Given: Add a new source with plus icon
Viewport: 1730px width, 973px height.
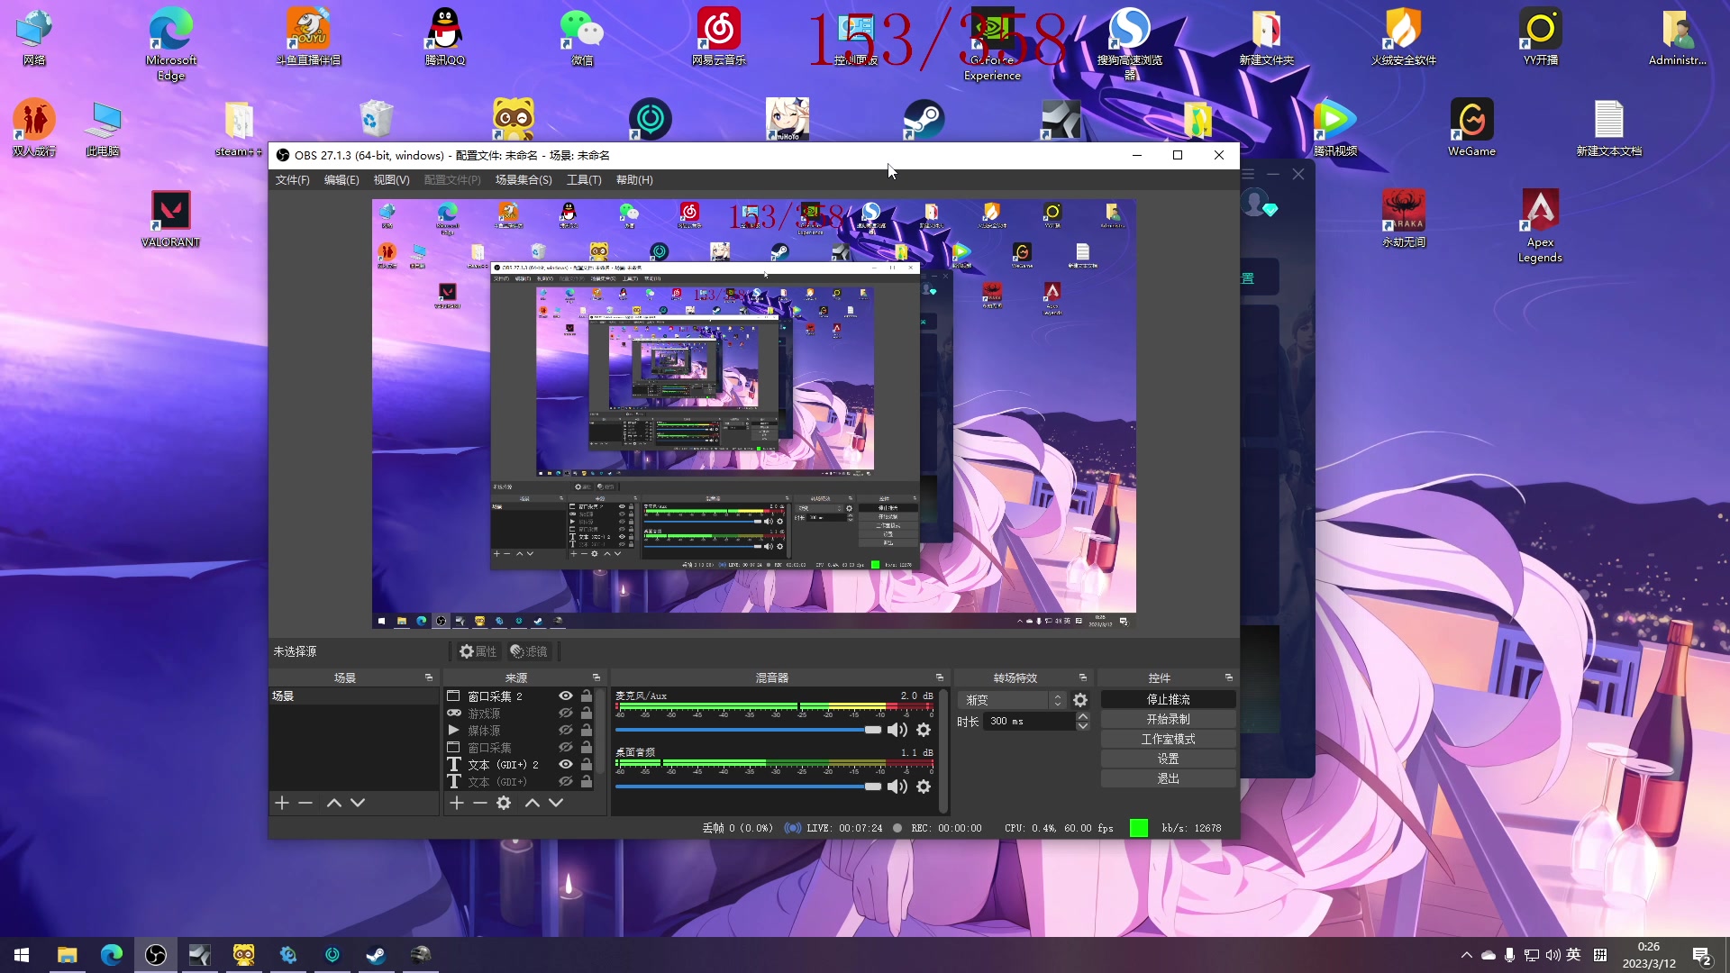Looking at the screenshot, I should (457, 803).
